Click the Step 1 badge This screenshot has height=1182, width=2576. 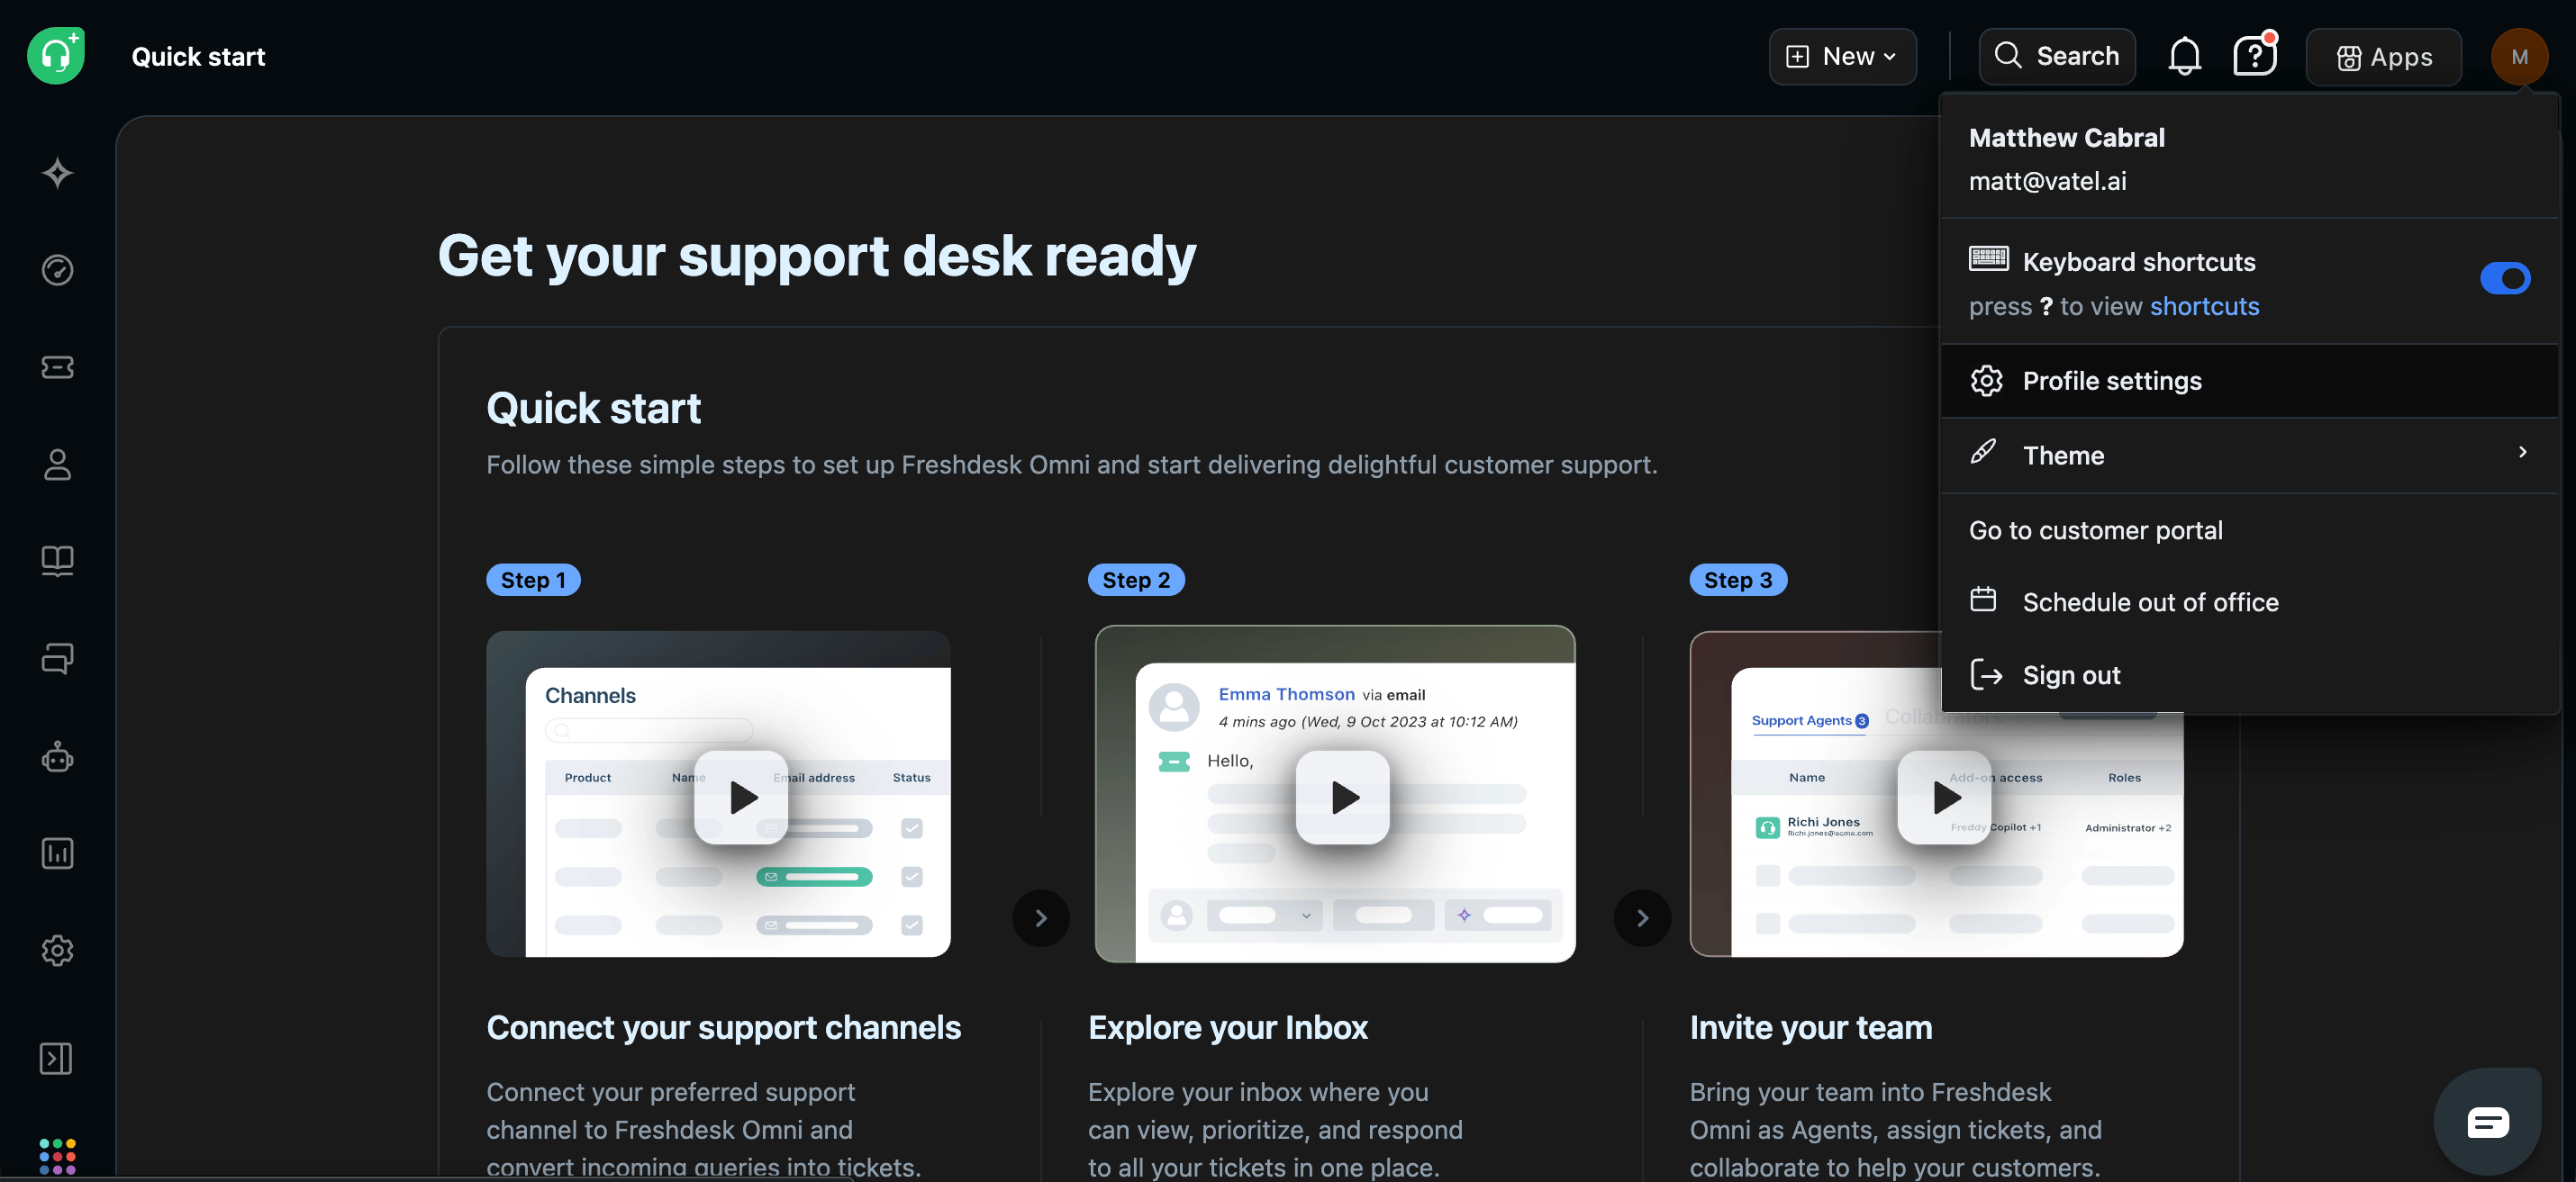point(533,580)
